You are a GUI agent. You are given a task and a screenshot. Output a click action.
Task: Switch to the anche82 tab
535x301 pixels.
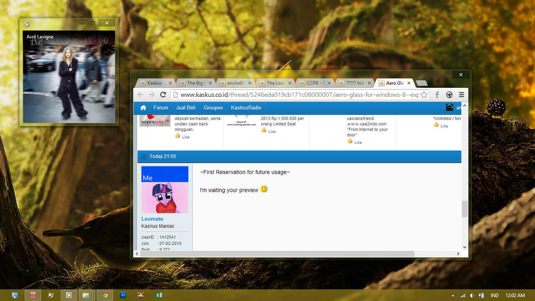tap(235, 83)
